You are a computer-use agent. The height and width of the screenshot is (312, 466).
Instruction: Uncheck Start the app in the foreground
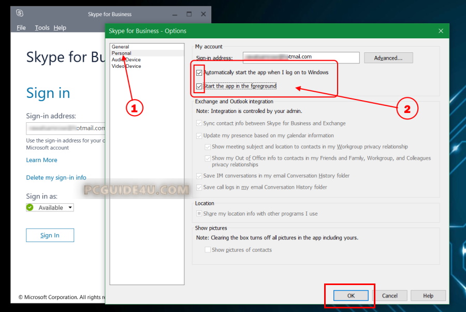(x=199, y=86)
